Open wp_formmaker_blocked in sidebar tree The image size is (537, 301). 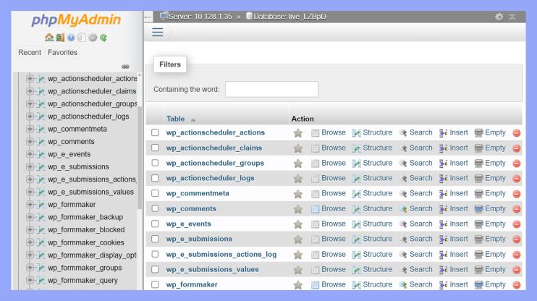pos(86,230)
